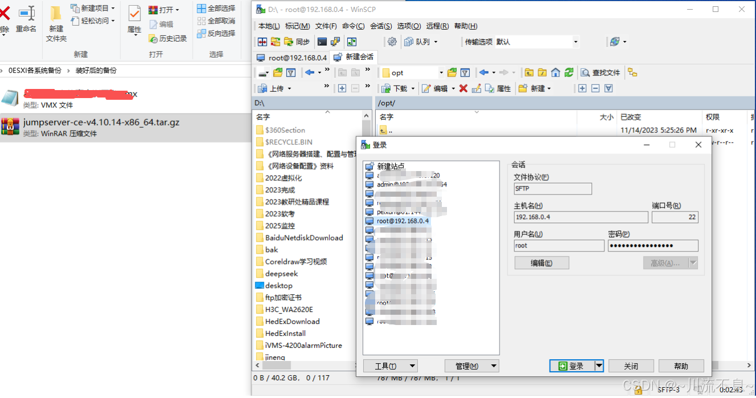The width and height of the screenshot is (756, 398).
Task: Open the 文件协议 SFTP dropdown
Action: (552, 188)
